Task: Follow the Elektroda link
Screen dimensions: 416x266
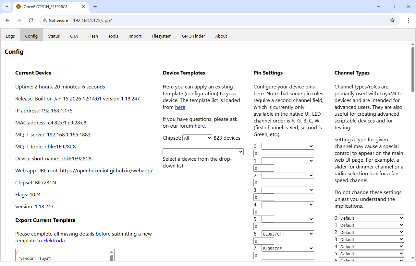Action: 54,240
